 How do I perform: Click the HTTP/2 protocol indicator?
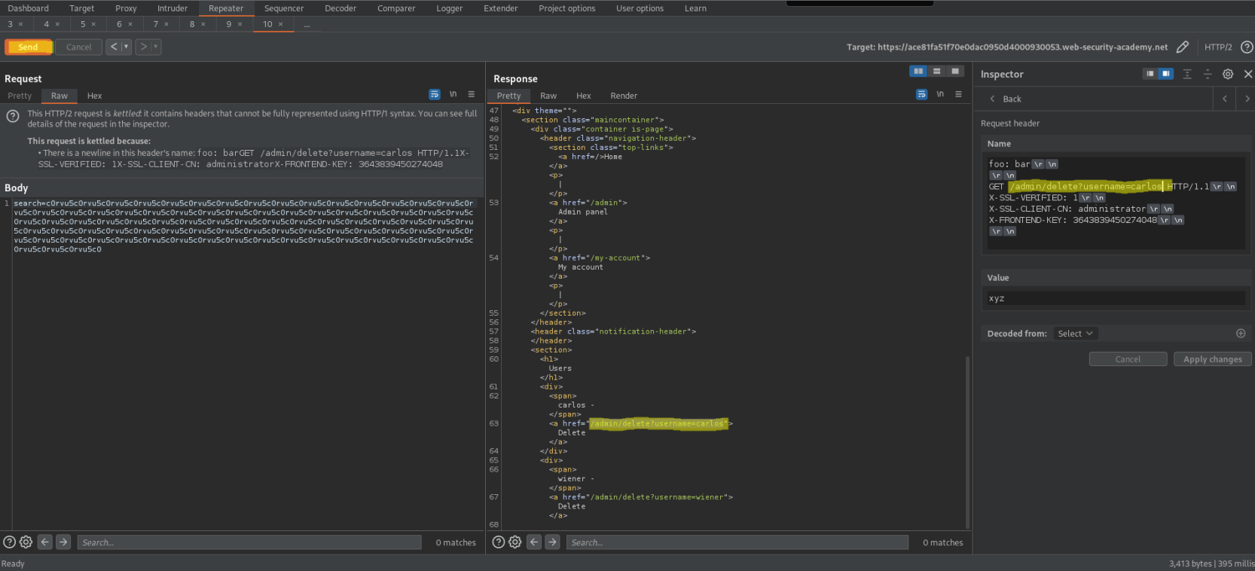1218,47
